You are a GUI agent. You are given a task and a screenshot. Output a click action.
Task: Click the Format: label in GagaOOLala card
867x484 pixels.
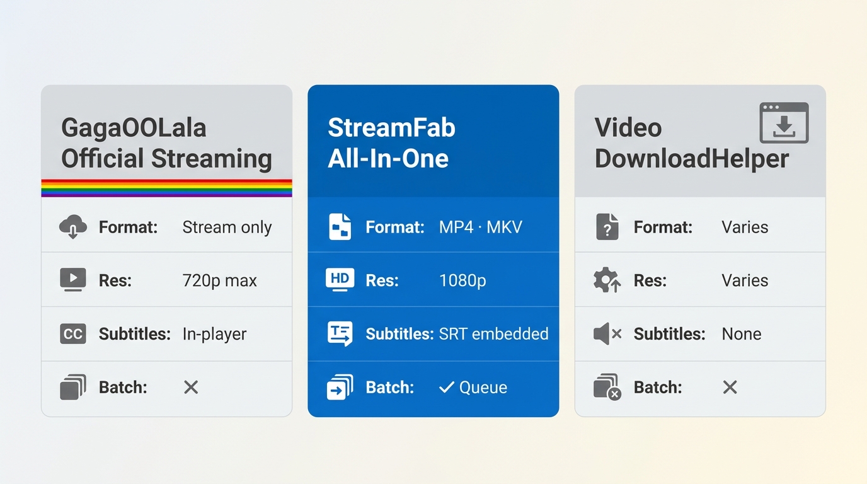[128, 227]
